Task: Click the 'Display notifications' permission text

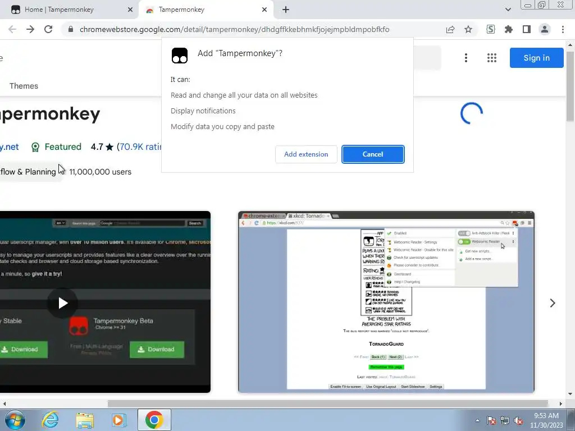Action: point(203,111)
